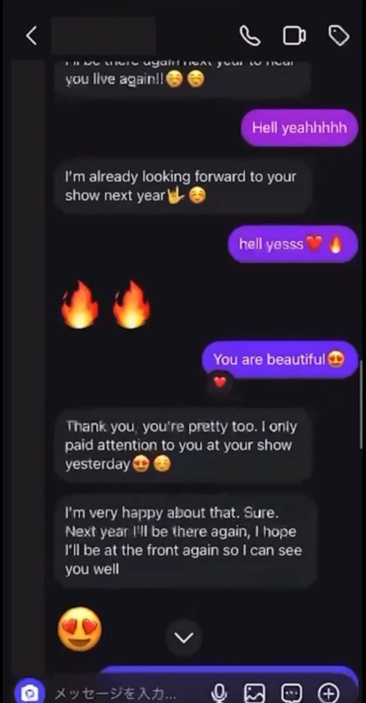Open the camera from the message bar

[30, 692]
